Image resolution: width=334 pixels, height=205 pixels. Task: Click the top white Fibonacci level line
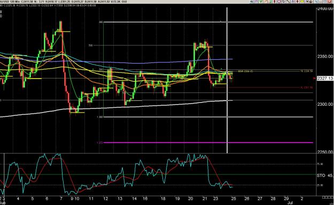click(x=208, y=22)
